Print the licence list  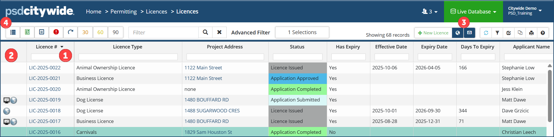click(531, 33)
